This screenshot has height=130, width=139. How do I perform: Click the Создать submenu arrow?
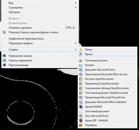[76, 50]
